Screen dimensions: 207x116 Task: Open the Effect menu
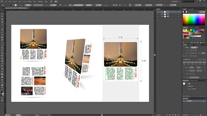coord(30,2)
